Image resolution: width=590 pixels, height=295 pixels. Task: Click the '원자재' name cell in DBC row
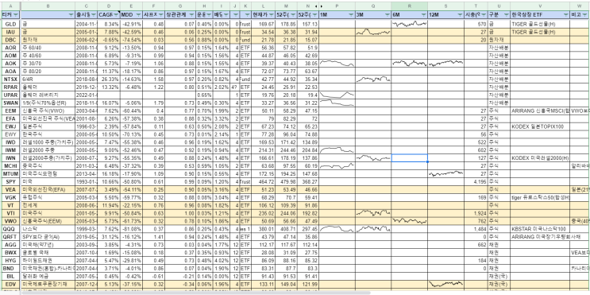pos(48,40)
